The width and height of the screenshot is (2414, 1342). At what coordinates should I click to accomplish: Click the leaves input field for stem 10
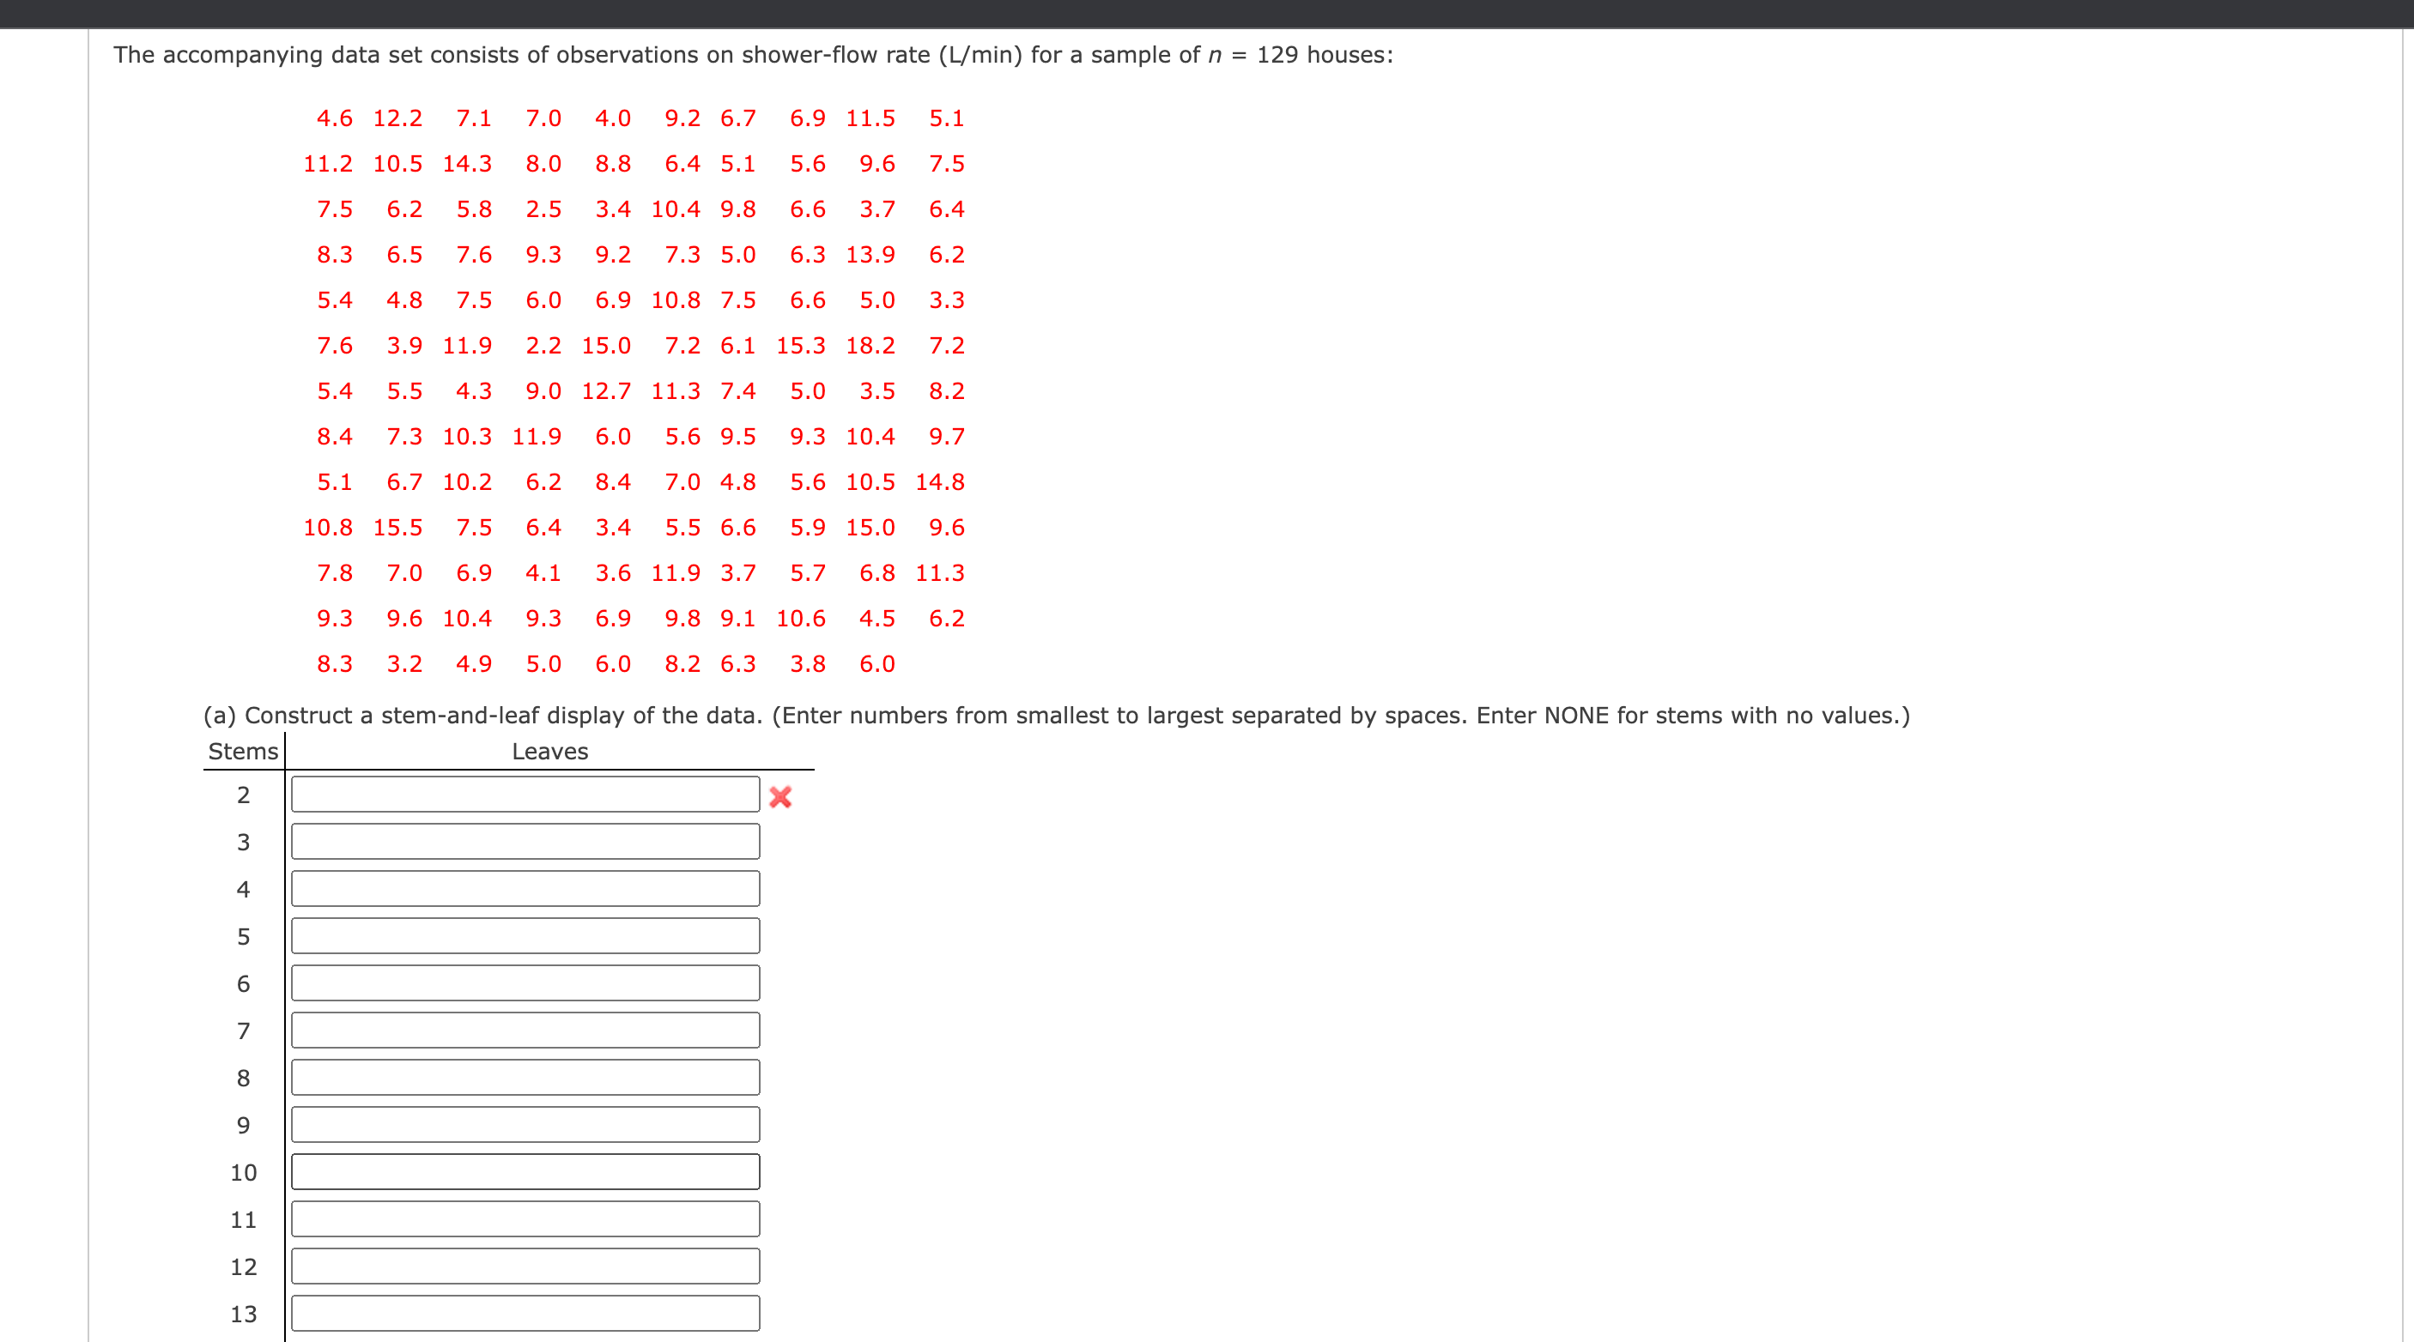tap(525, 1171)
